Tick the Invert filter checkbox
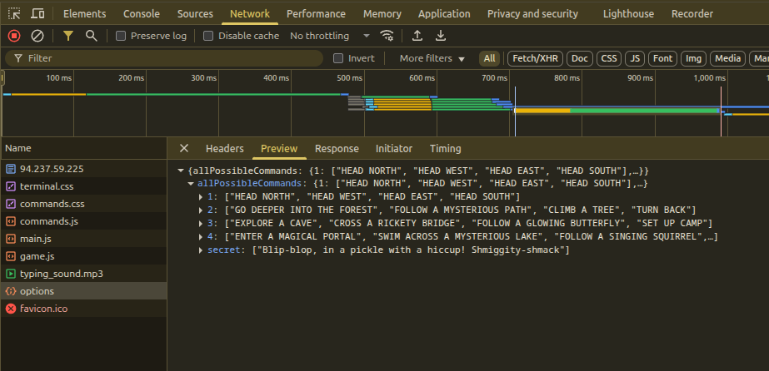The height and width of the screenshot is (371, 769). tap(338, 58)
